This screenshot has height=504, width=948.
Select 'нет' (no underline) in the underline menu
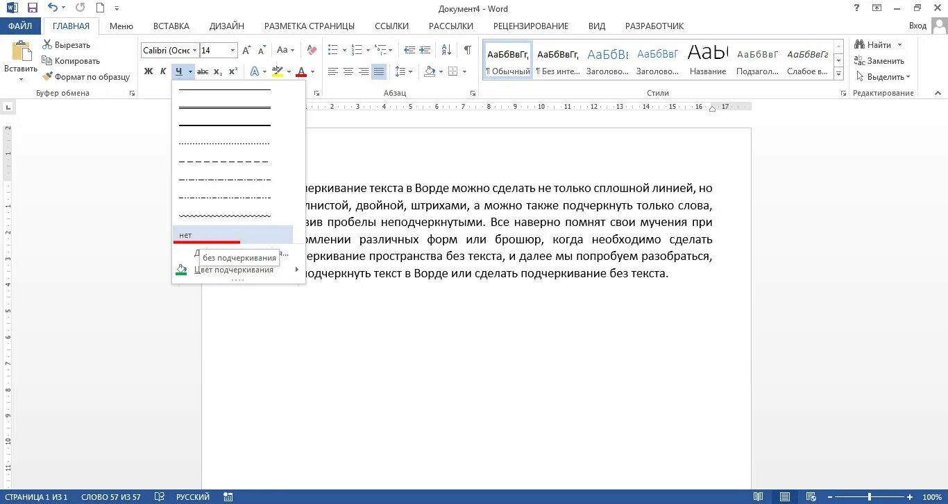[232, 235]
